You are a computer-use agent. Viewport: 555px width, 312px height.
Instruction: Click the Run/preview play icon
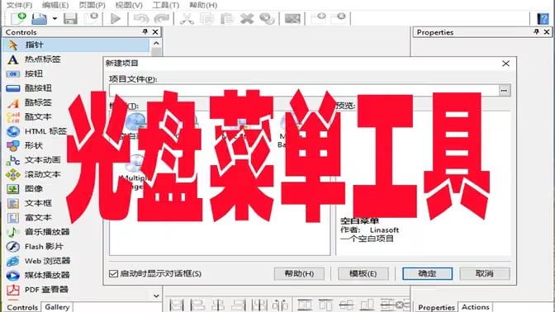[x=116, y=18]
